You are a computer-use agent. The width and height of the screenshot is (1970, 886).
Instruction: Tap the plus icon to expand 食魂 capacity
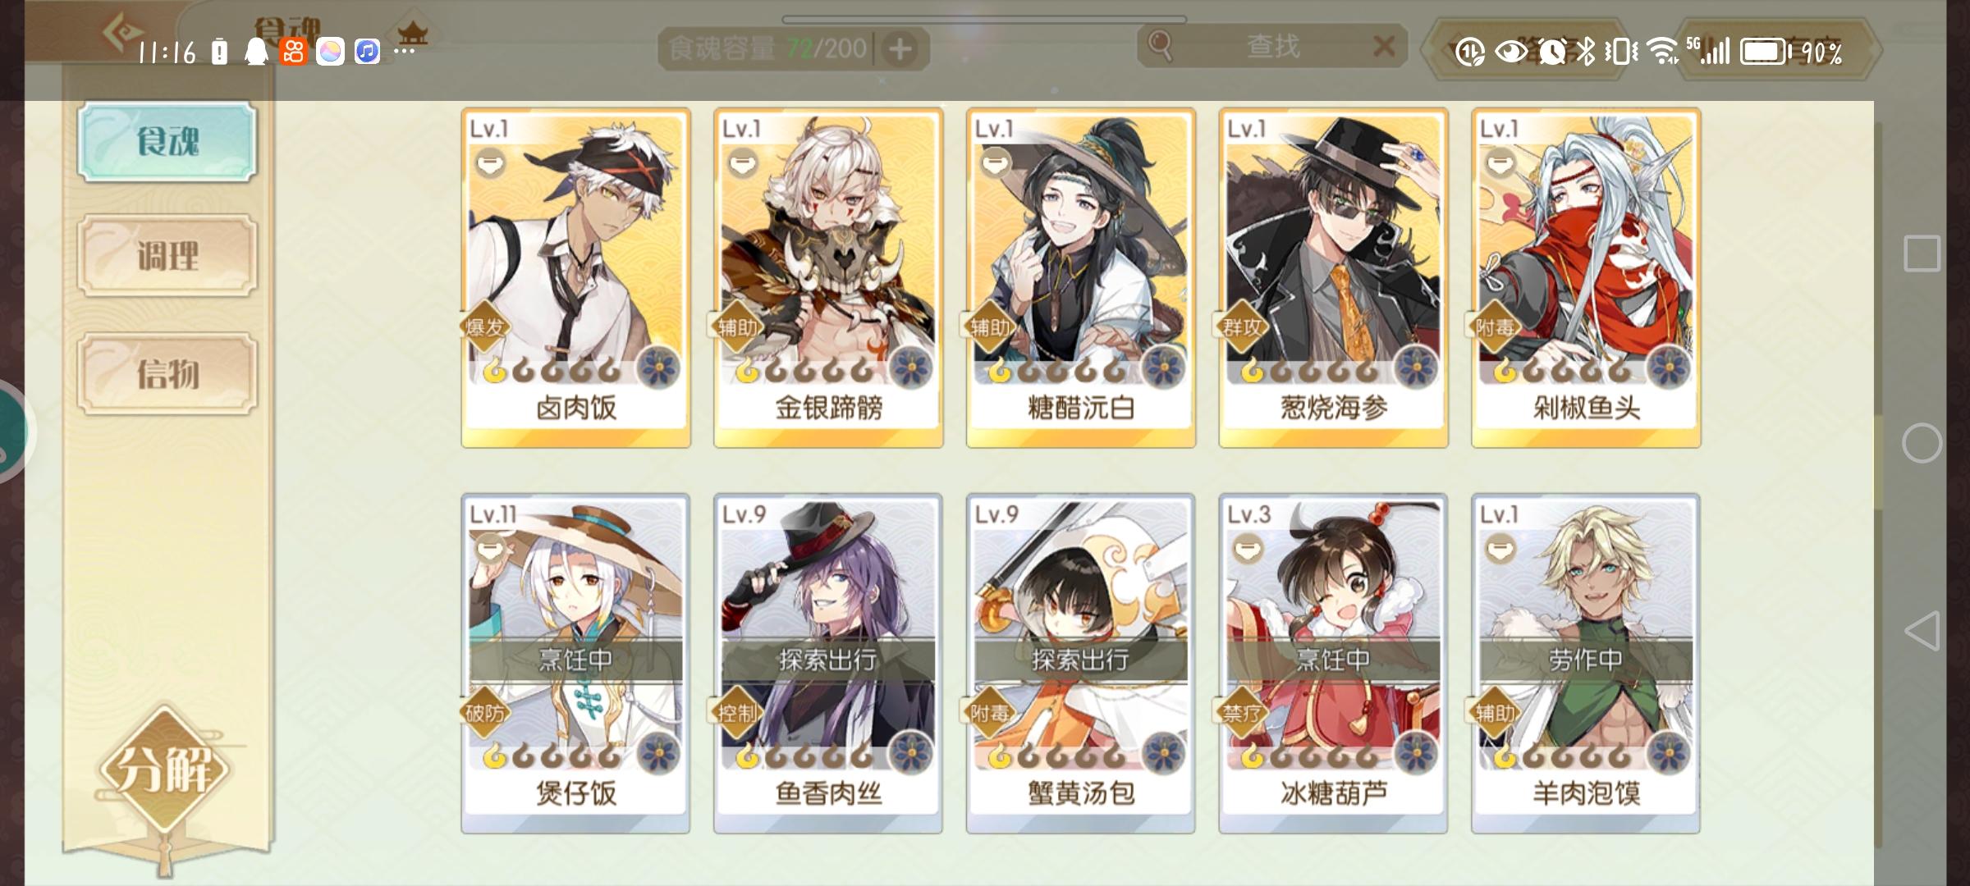[900, 49]
